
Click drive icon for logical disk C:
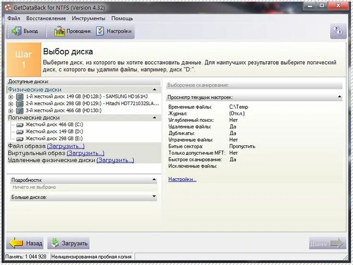click(20, 125)
